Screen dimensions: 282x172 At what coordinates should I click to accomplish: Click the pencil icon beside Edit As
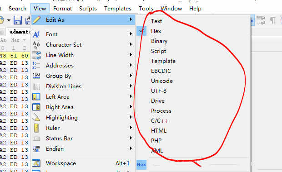(x=37, y=19)
